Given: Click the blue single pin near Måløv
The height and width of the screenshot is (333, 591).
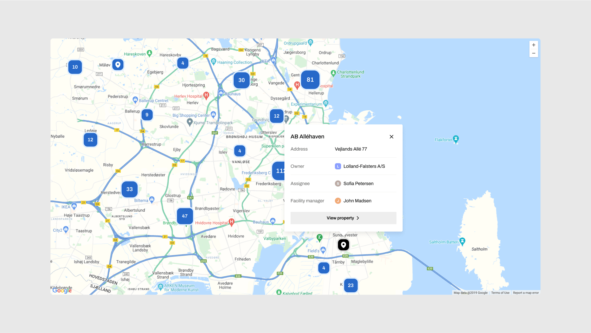Looking at the screenshot, I should (x=118, y=64).
